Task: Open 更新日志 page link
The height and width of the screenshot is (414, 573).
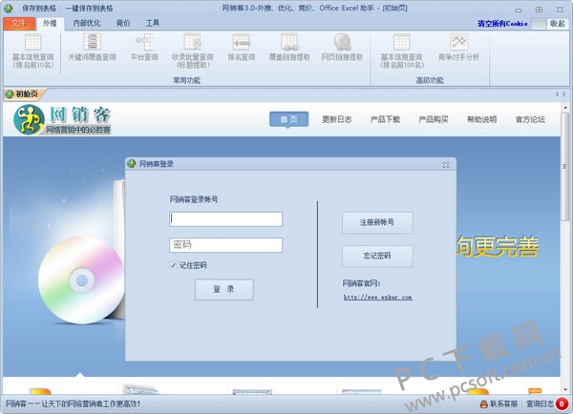Action: pyautogui.click(x=336, y=119)
